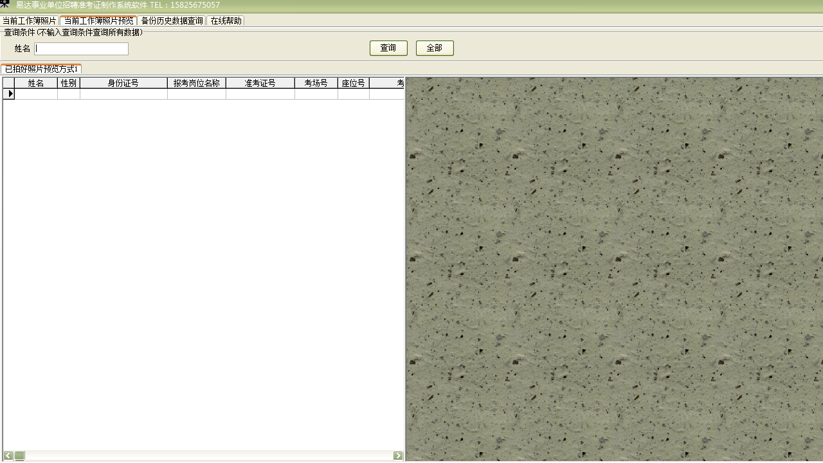Select the current row indicator arrow
Image resolution: width=823 pixels, height=463 pixels.
point(9,94)
